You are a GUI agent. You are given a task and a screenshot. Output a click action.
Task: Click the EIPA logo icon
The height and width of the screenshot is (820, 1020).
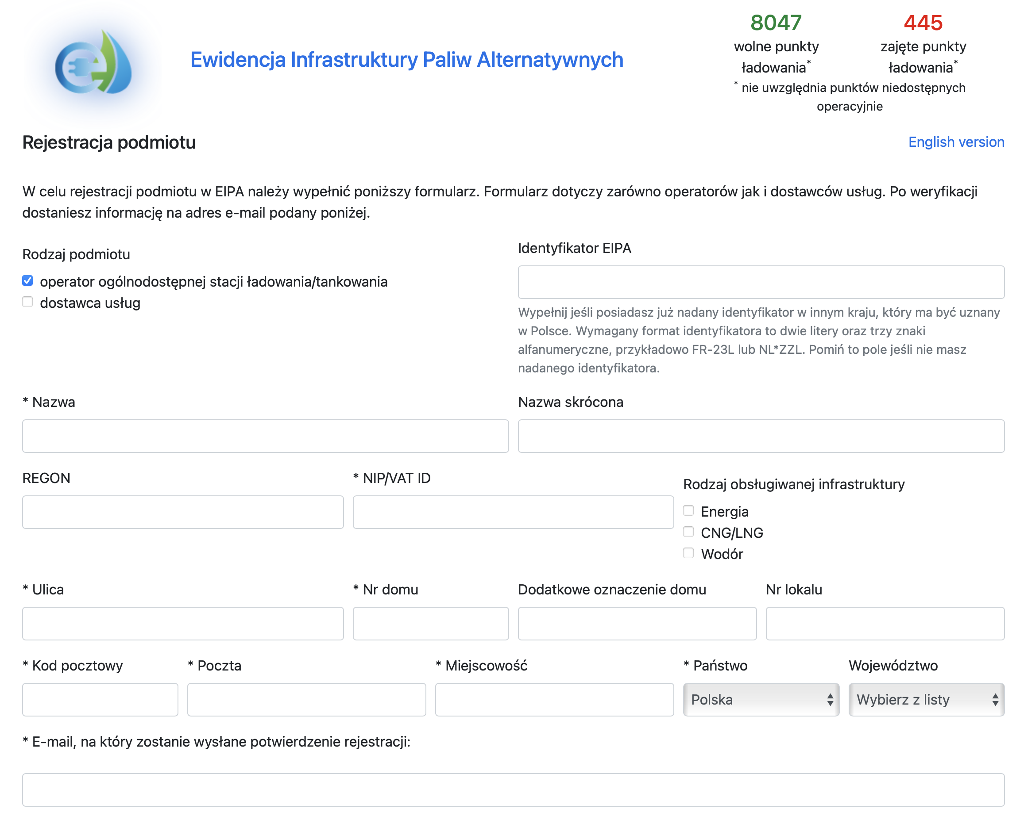coord(93,63)
